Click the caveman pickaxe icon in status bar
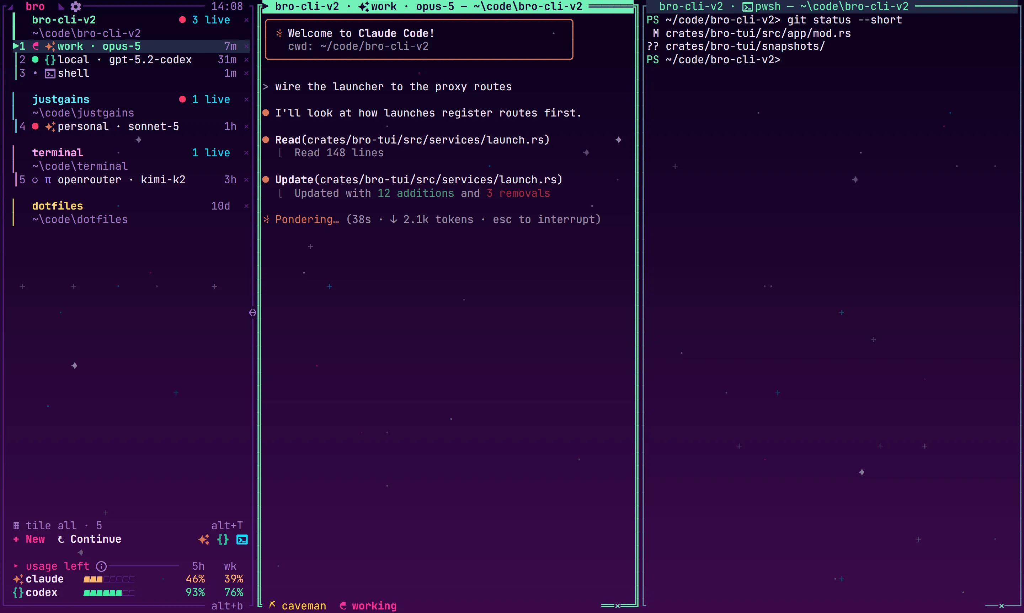Viewport: 1024px width, 613px height. (x=272, y=605)
